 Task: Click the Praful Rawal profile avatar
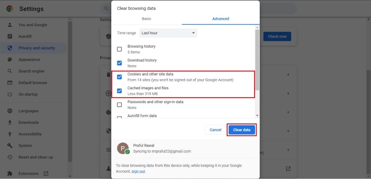coord(123,148)
